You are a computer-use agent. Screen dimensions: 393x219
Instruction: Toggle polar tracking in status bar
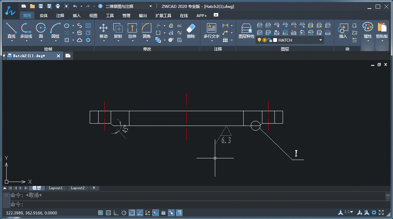click(124, 213)
